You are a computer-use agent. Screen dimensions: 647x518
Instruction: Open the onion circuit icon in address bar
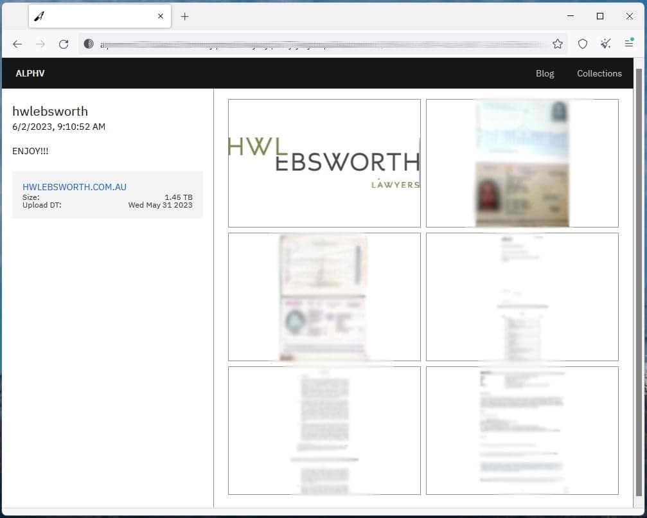click(87, 44)
